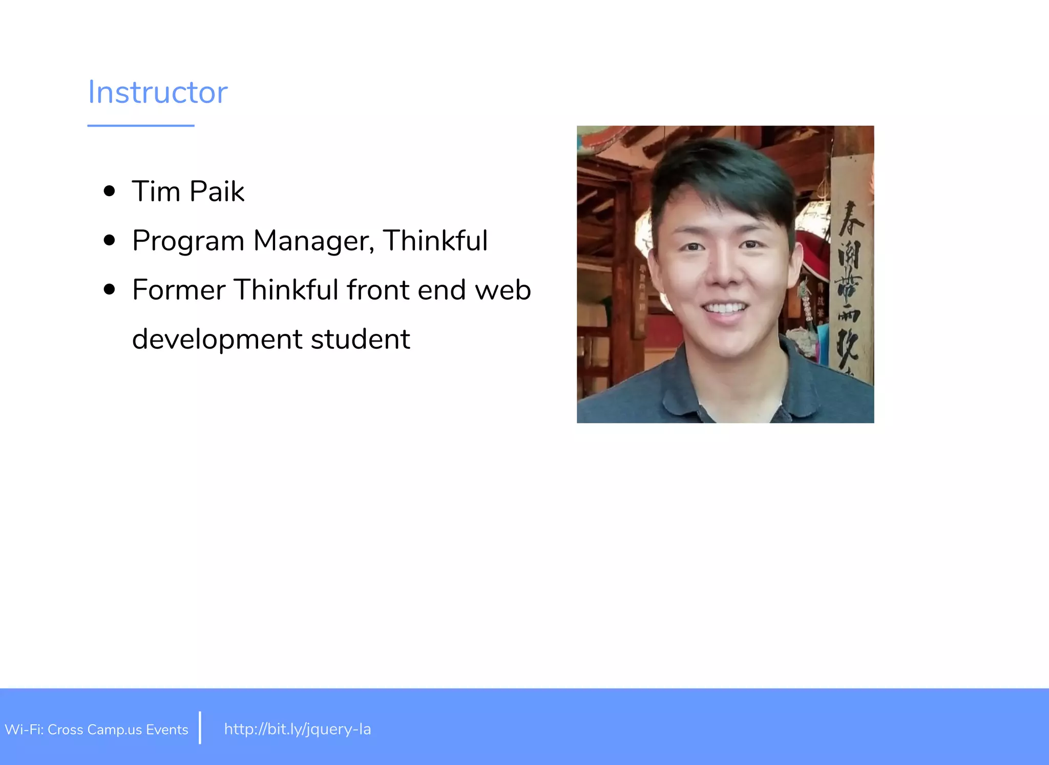
Task: Click the word Manager in second bullet
Action: [x=313, y=241]
